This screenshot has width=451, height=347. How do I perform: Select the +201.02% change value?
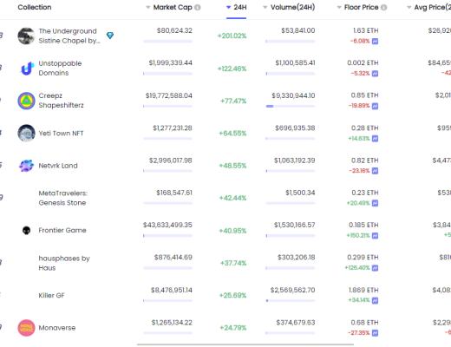232,36
